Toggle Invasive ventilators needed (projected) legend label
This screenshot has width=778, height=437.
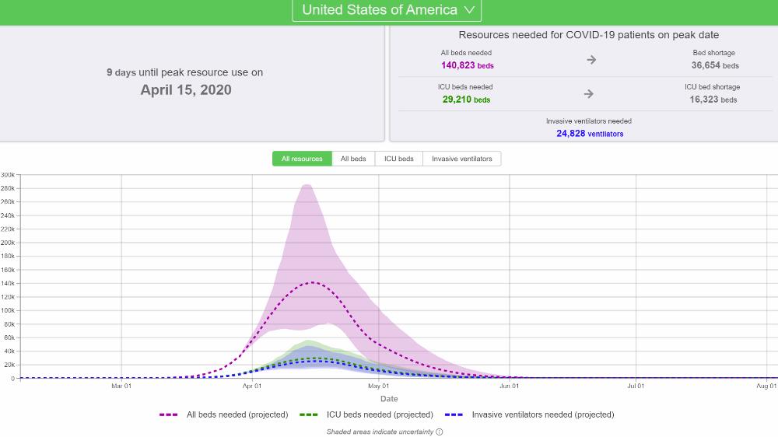click(542, 414)
